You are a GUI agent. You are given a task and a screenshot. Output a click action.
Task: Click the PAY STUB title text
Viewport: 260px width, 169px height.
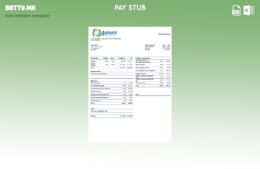(130, 8)
